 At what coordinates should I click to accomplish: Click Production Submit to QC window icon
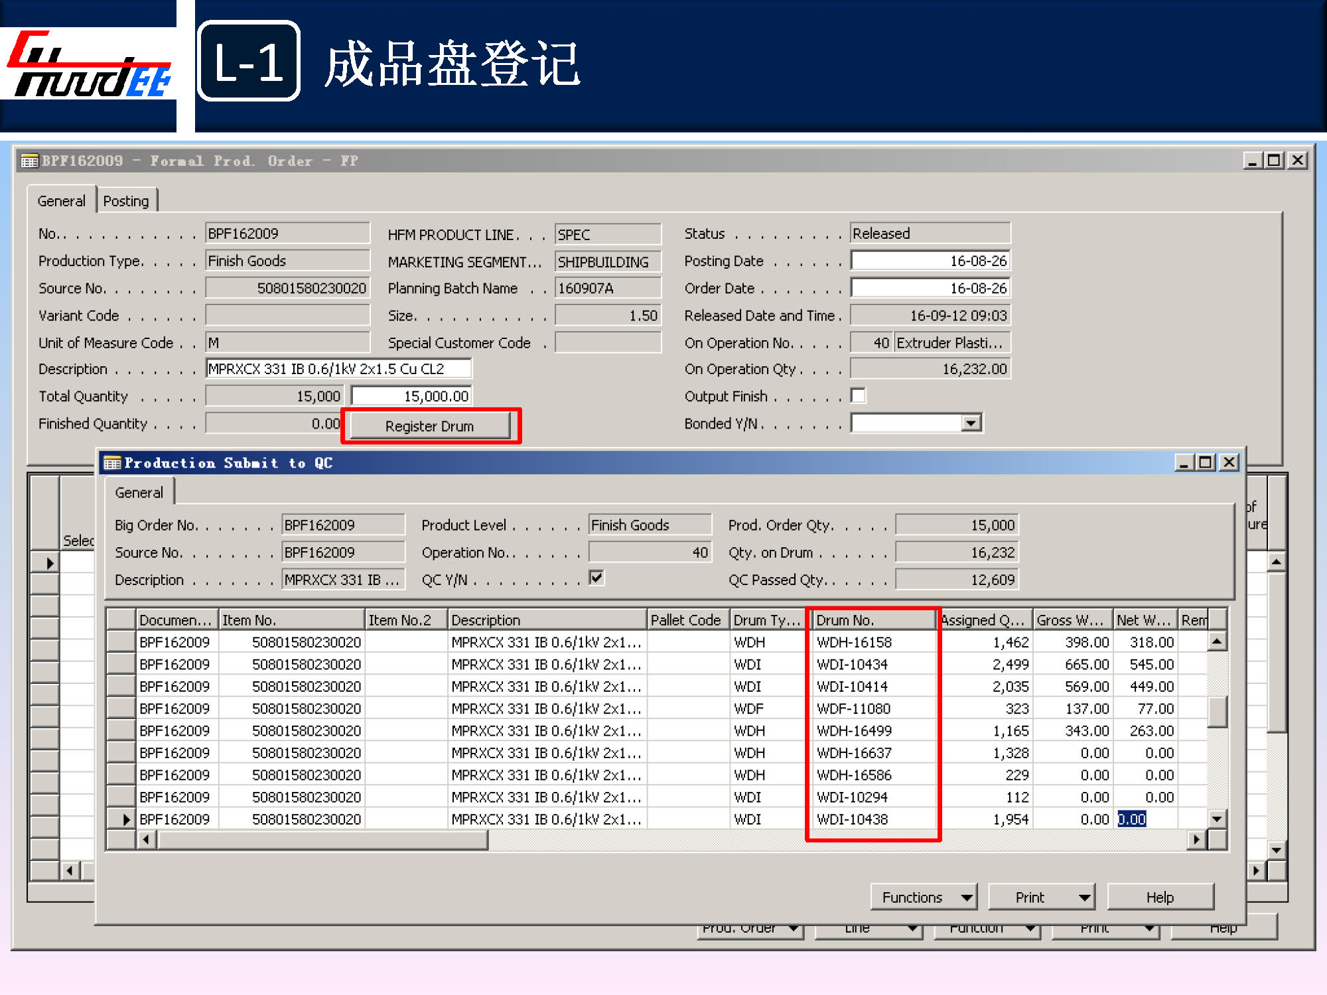pyautogui.click(x=112, y=463)
